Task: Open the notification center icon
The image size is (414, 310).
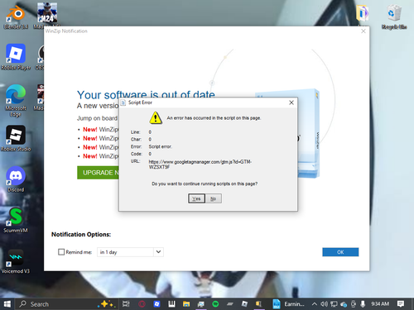Action: point(401,304)
